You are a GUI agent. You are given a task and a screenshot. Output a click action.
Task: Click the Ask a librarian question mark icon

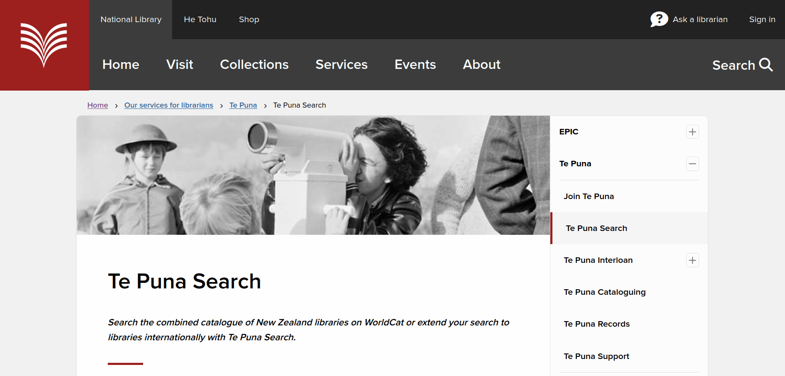pos(659,19)
